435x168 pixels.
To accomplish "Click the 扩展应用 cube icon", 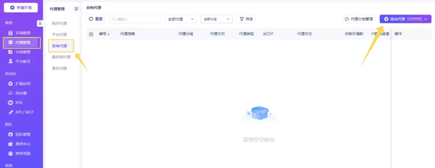I will tap(11, 84).
